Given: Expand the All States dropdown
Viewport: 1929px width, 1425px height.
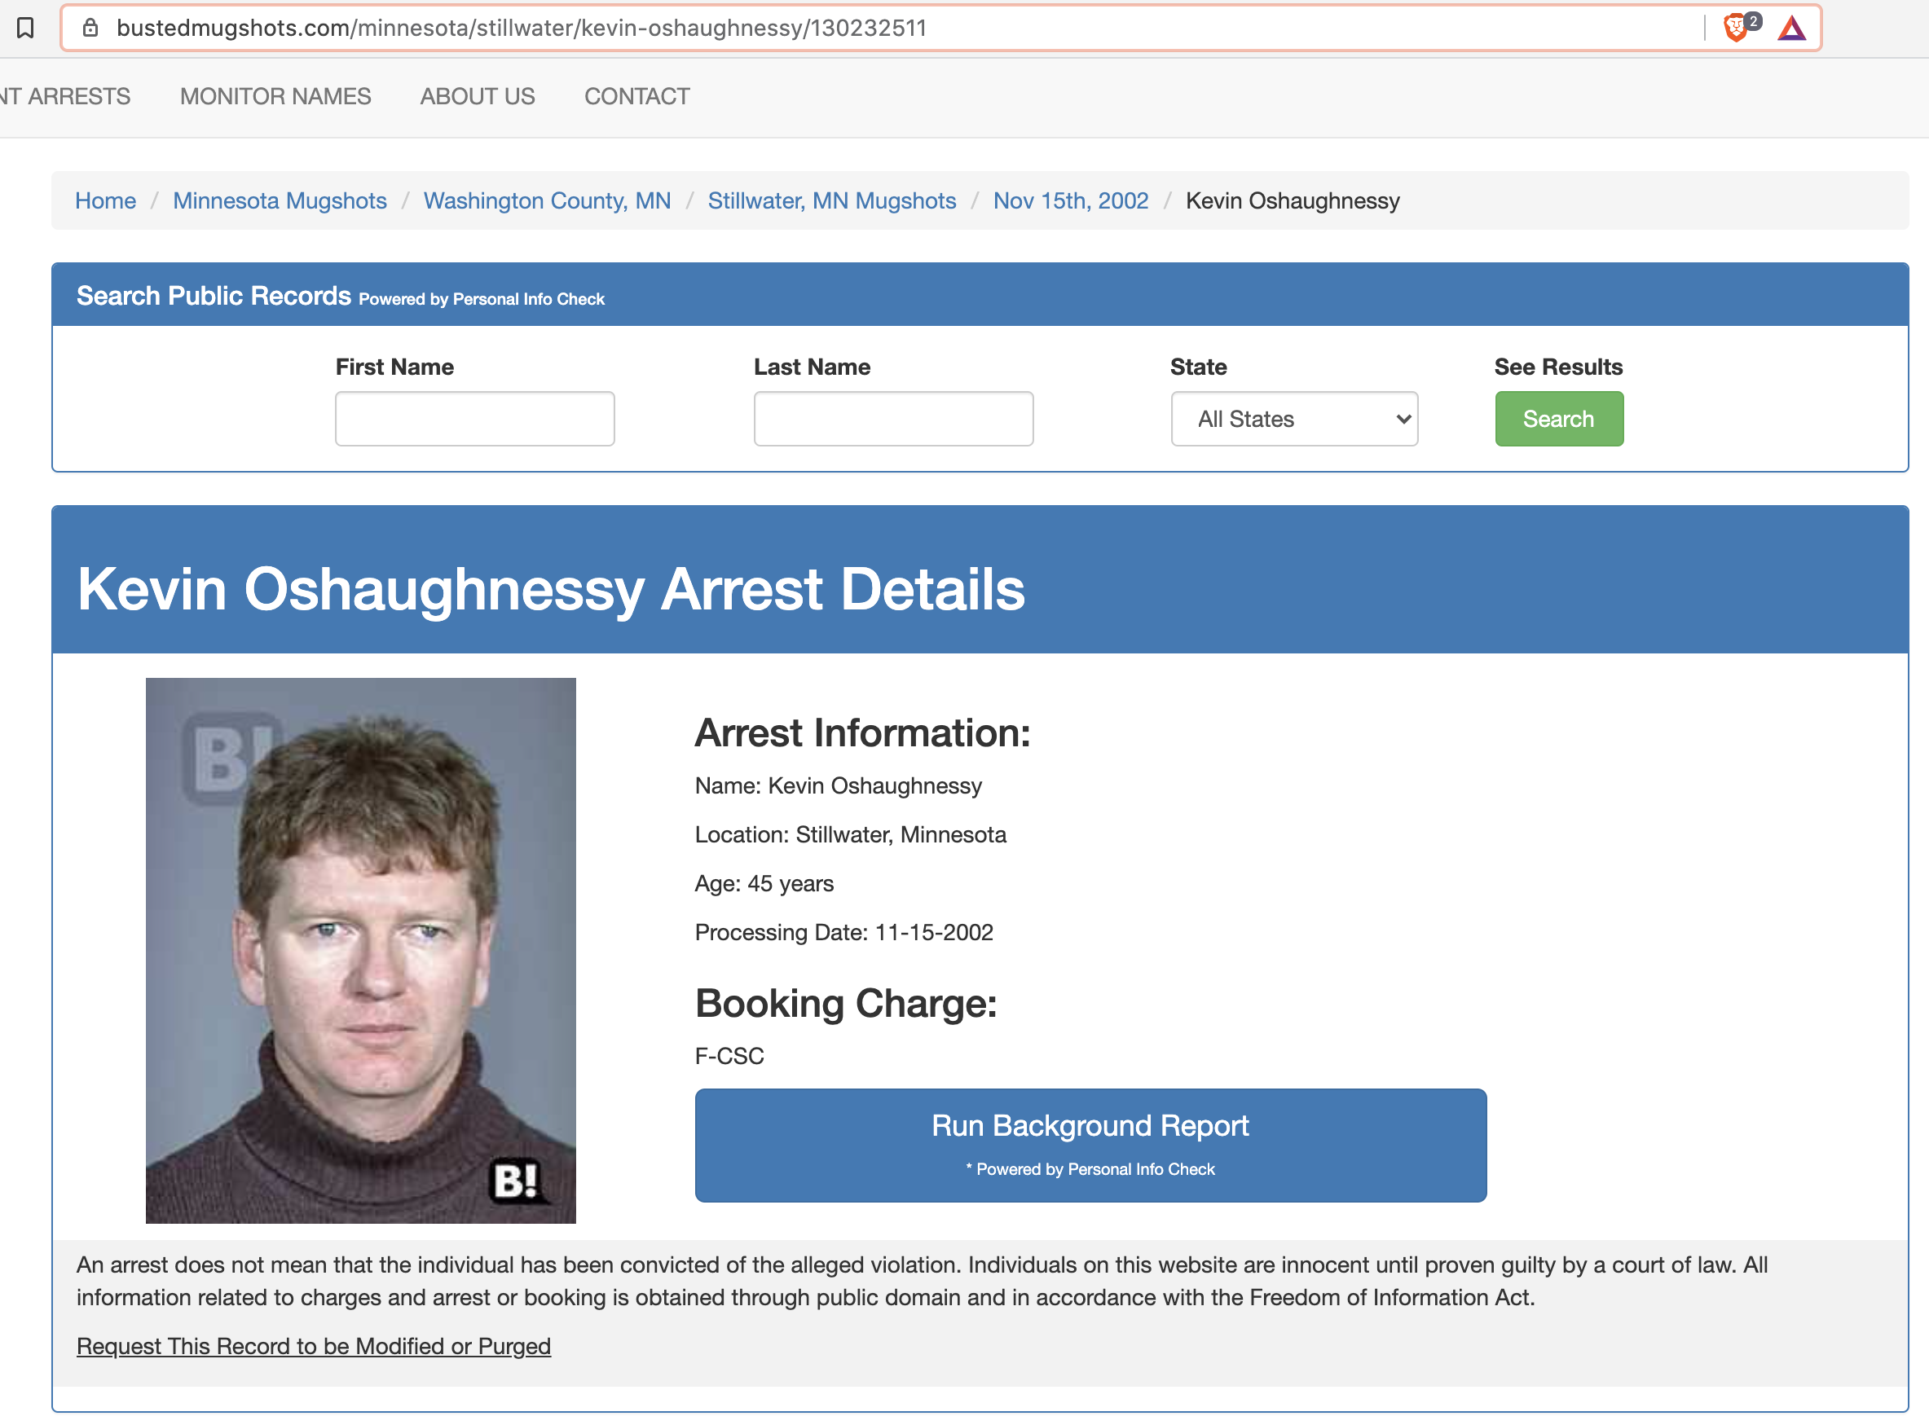Looking at the screenshot, I should click(1294, 418).
